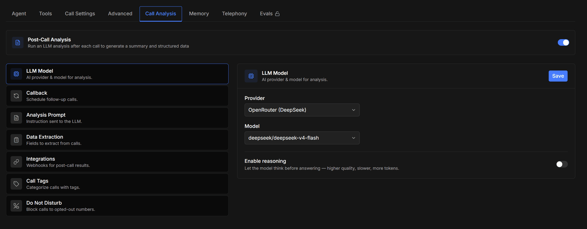Switch to the Tools tab
The image size is (587, 229).
pos(45,14)
